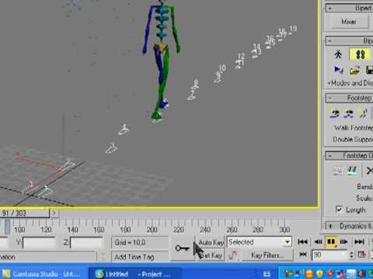This screenshot has height=279, width=373.
Task: Click Create Footsteps at current frame icon
Action: [x=349, y=114]
